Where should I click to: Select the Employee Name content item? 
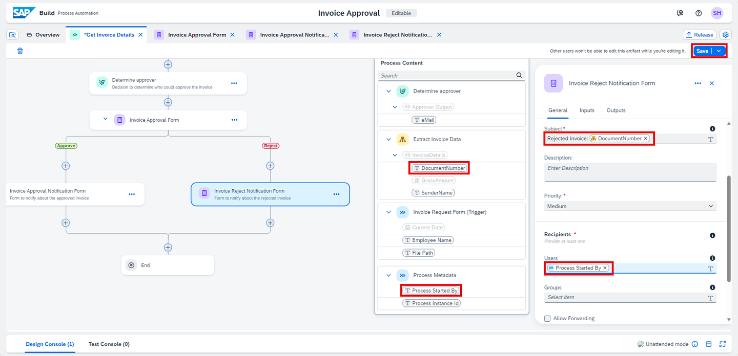tap(428, 240)
